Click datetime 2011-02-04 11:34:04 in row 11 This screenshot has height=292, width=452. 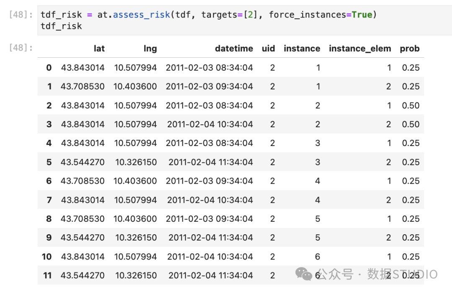click(x=211, y=275)
